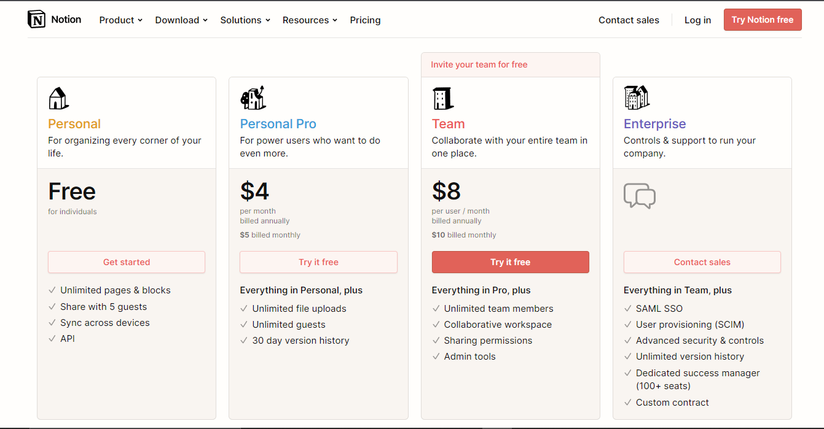Image resolution: width=824 pixels, height=429 pixels.
Task: Click Contact sales on the Enterprise plan
Action: (702, 262)
